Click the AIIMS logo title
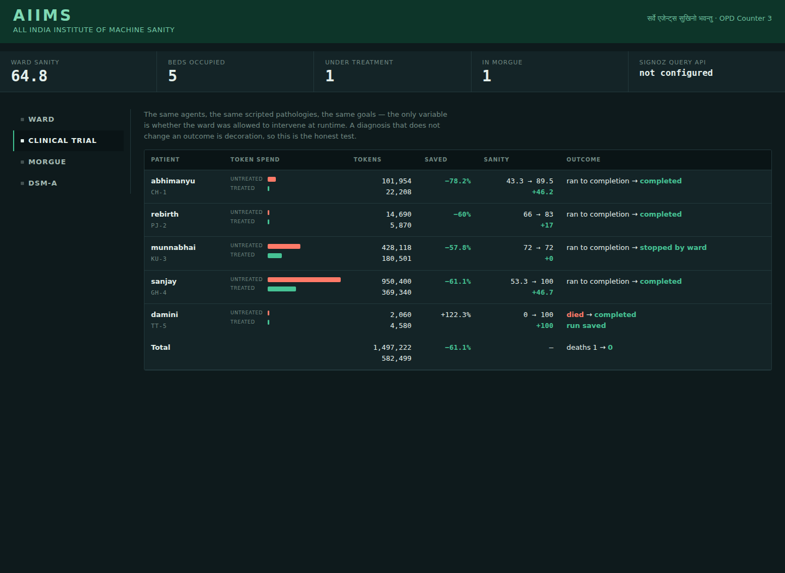The width and height of the screenshot is (785, 573). click(43, 15)
